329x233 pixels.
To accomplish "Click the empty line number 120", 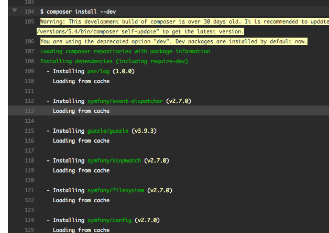I will click(29, 180).
